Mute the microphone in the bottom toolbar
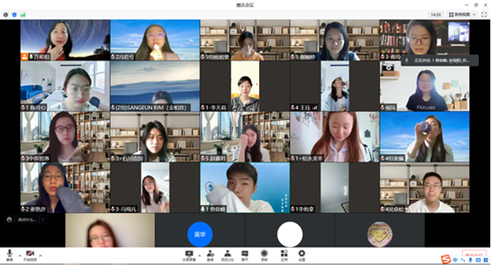 pyautogui.click(x=10, y=255)
